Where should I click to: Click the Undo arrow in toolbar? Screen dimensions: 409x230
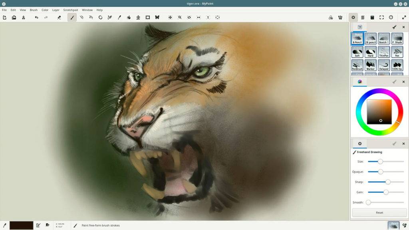pyautogui.click(x=36, y=18)
